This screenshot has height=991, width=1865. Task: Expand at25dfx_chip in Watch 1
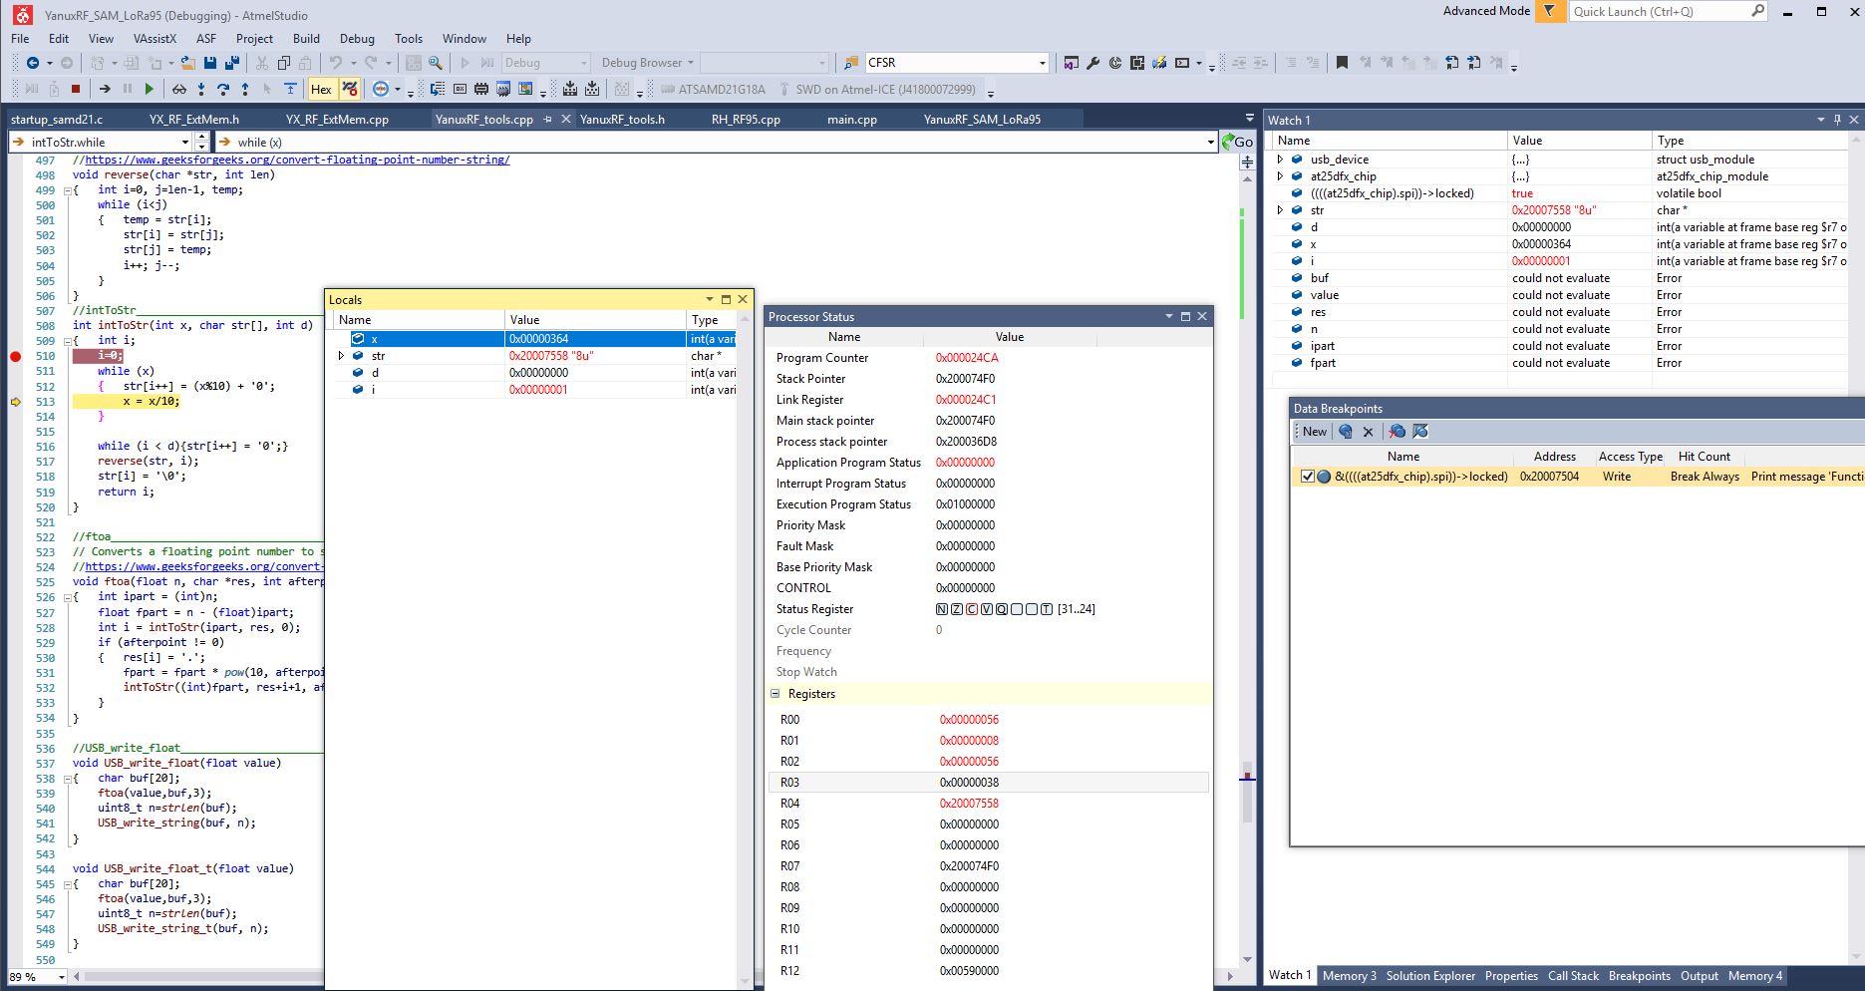[1281, 176]
